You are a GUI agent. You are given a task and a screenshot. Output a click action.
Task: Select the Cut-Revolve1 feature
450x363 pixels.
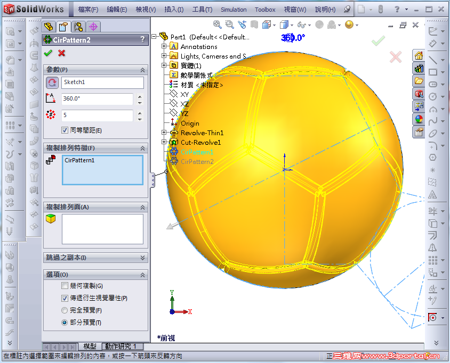(200, 143)
